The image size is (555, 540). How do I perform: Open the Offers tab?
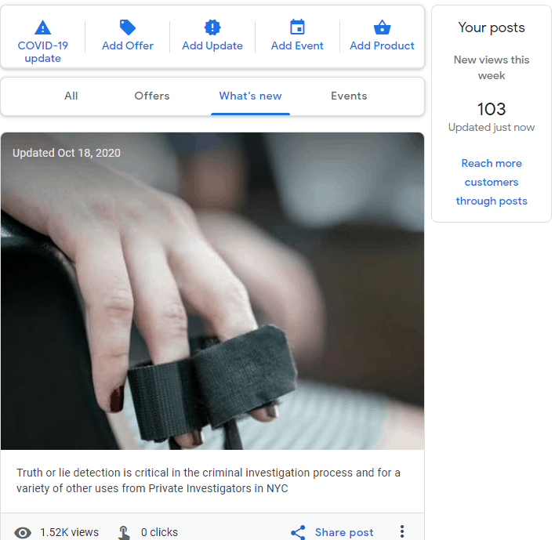152,96
